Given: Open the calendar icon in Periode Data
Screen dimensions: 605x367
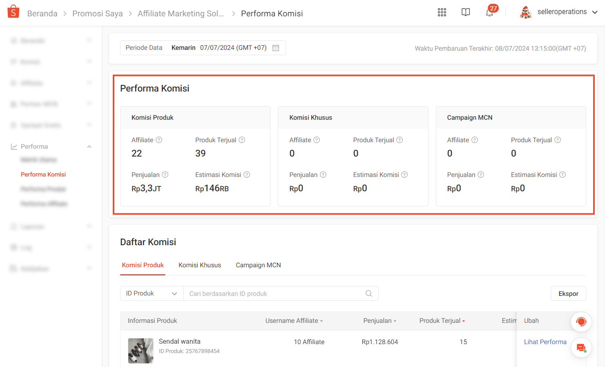Looking at the screenshot, I should coord(276,48).
